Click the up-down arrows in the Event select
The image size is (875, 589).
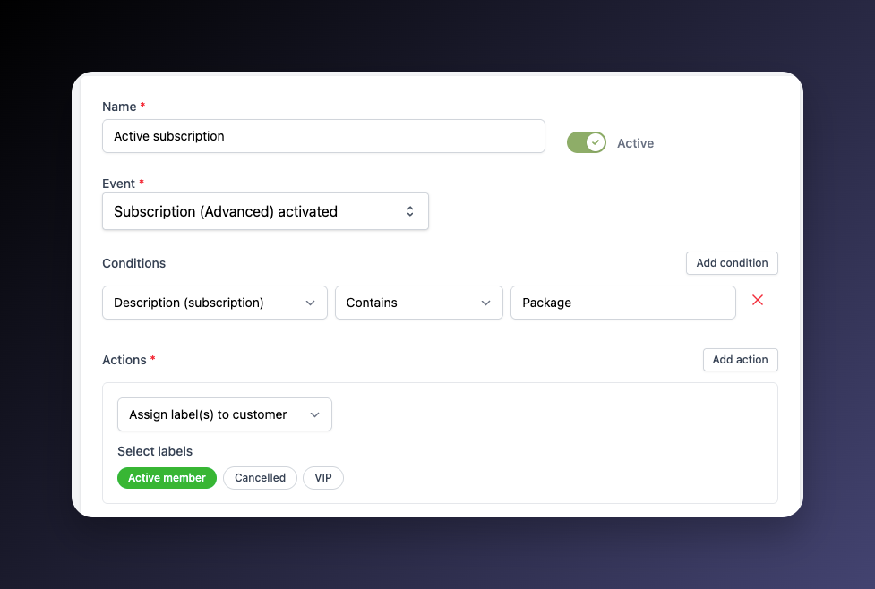pos(410,212)
